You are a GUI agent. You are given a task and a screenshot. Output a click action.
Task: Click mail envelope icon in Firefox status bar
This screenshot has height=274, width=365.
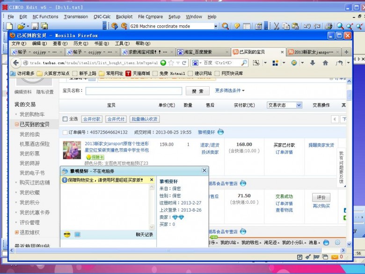(335, 257)
